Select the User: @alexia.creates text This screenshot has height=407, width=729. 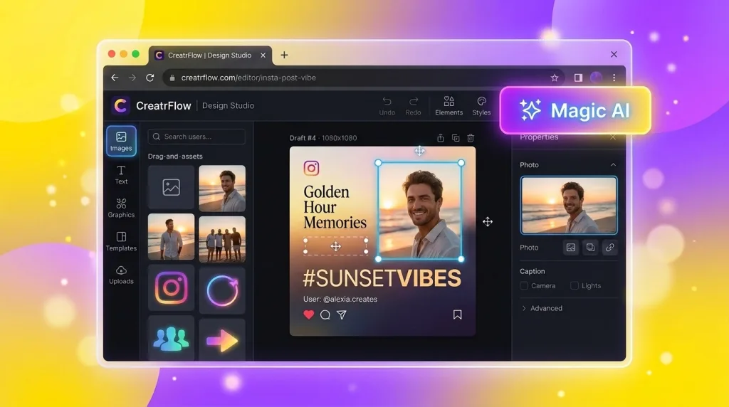(x=340, y=300)
